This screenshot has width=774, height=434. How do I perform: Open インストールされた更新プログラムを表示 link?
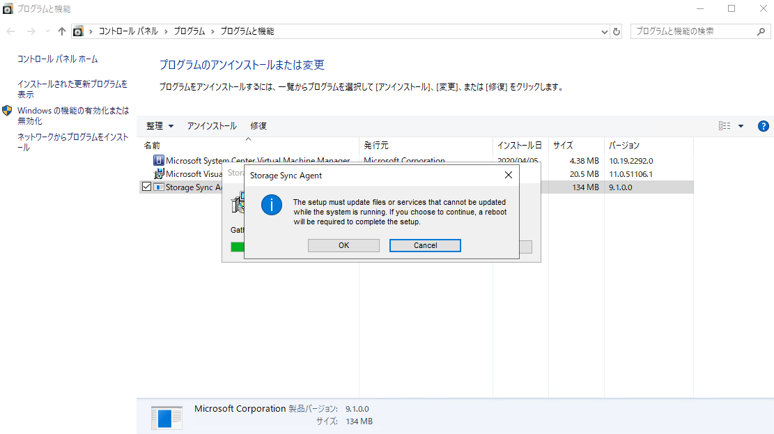pos(72,89)
